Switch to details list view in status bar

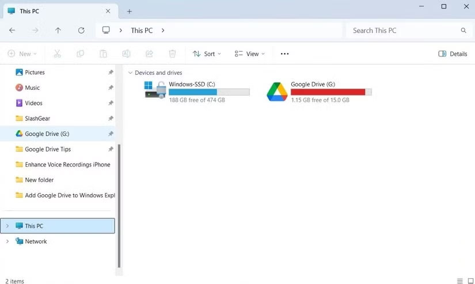(460, 281)
